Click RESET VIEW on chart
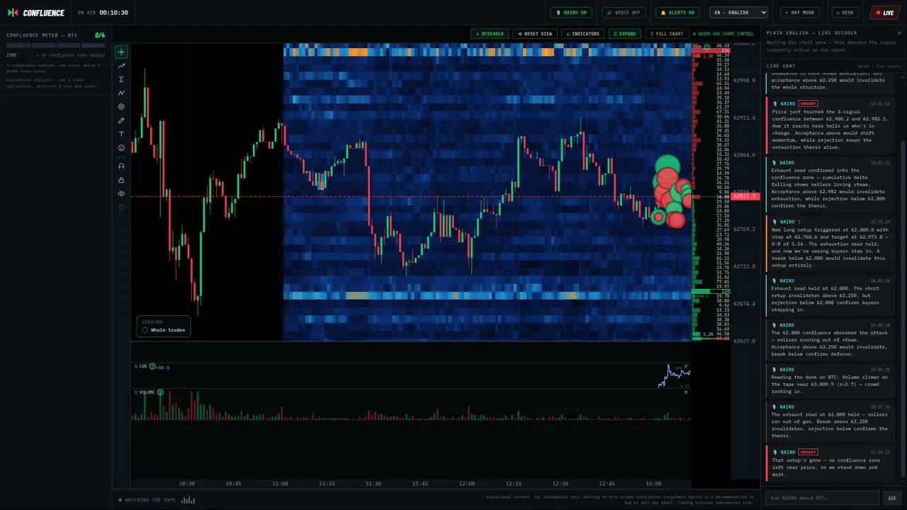 (x=535, y=34)
